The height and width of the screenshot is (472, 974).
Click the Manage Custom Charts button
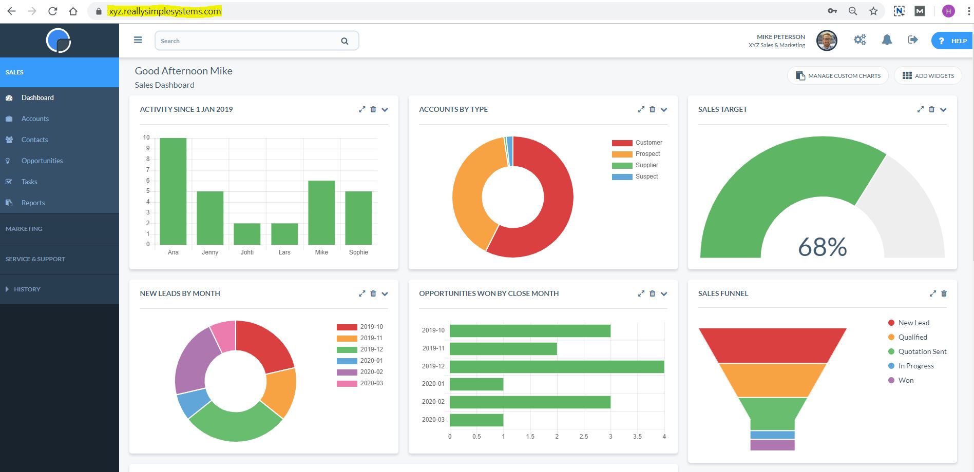(837, 75)
